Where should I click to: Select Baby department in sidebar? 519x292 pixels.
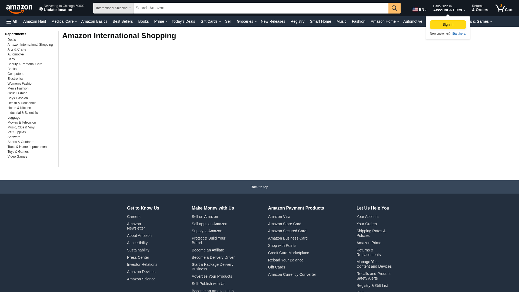coord(11,59)
